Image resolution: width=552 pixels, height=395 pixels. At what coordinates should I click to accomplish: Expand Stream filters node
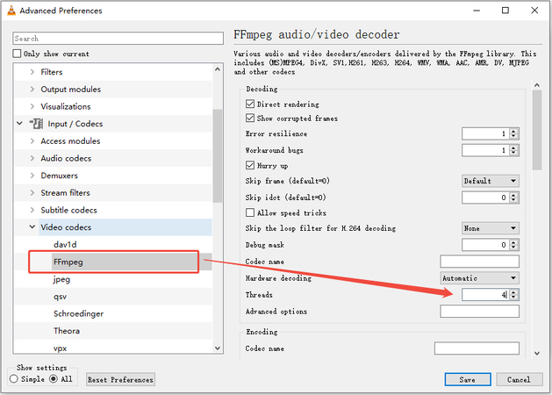(32, 192)
